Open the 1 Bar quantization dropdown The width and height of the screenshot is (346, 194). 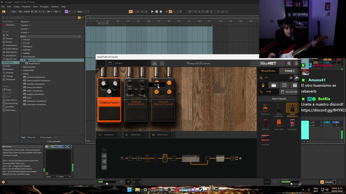click(x=56, y=12)
